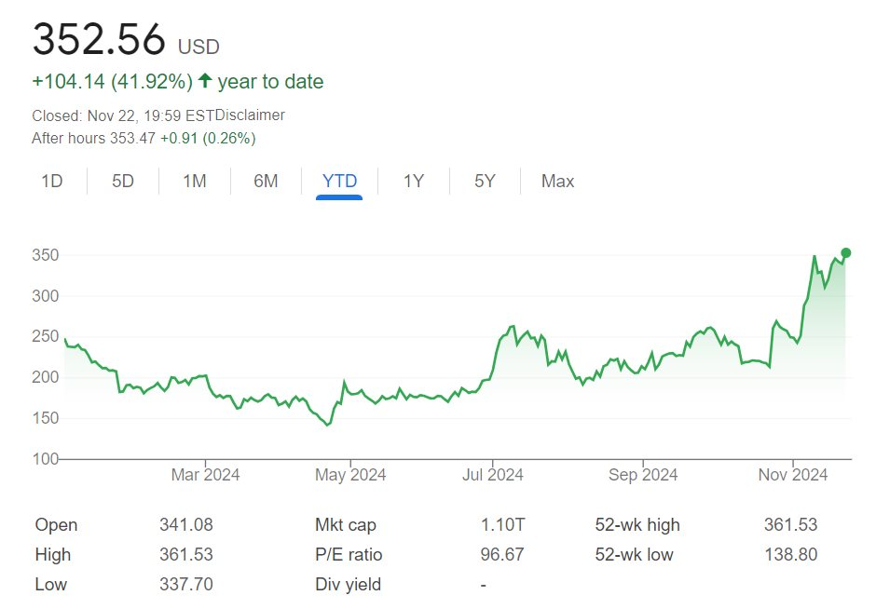This screenshot has width=876, height=609.
Task: Switch to the 5D chart range
Action: (x=123, y=181)
